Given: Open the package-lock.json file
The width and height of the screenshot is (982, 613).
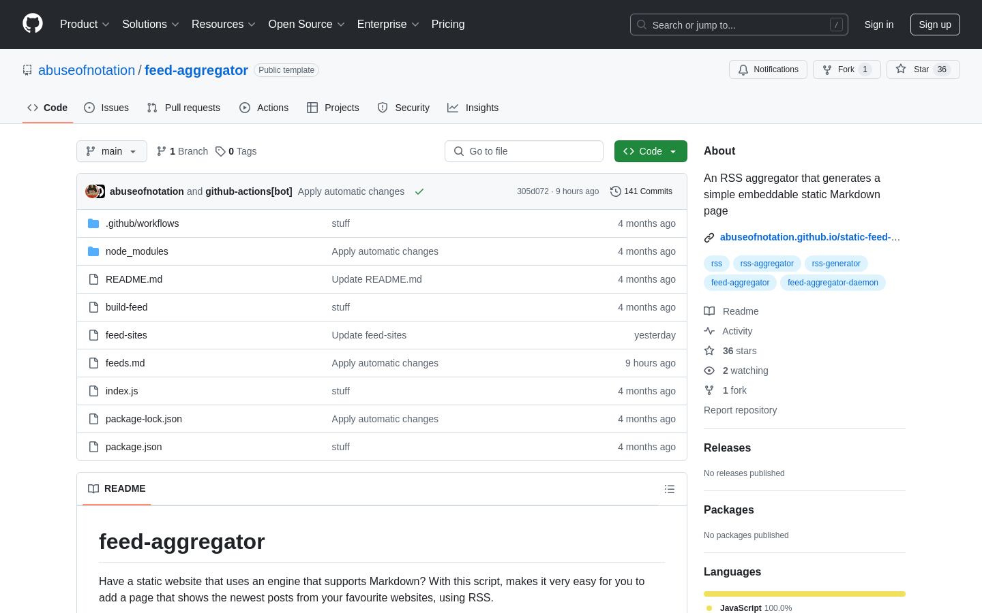Looking at the screenshot, I should [x=144, y=419].
